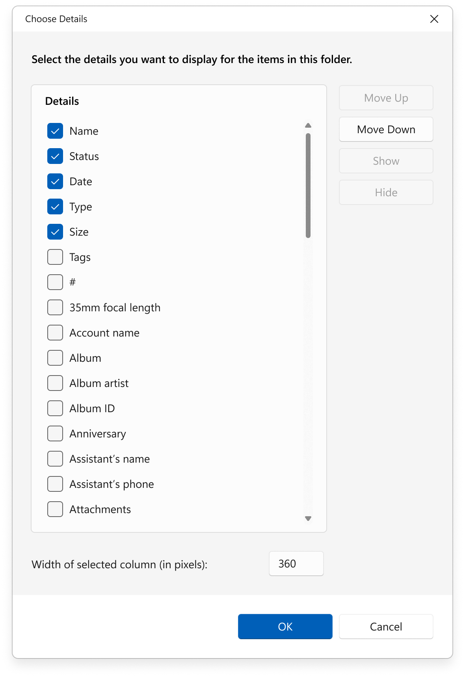465x677 pixels.
Task: Uncheck the Name detail checkbox
Action: click(55, 131)
